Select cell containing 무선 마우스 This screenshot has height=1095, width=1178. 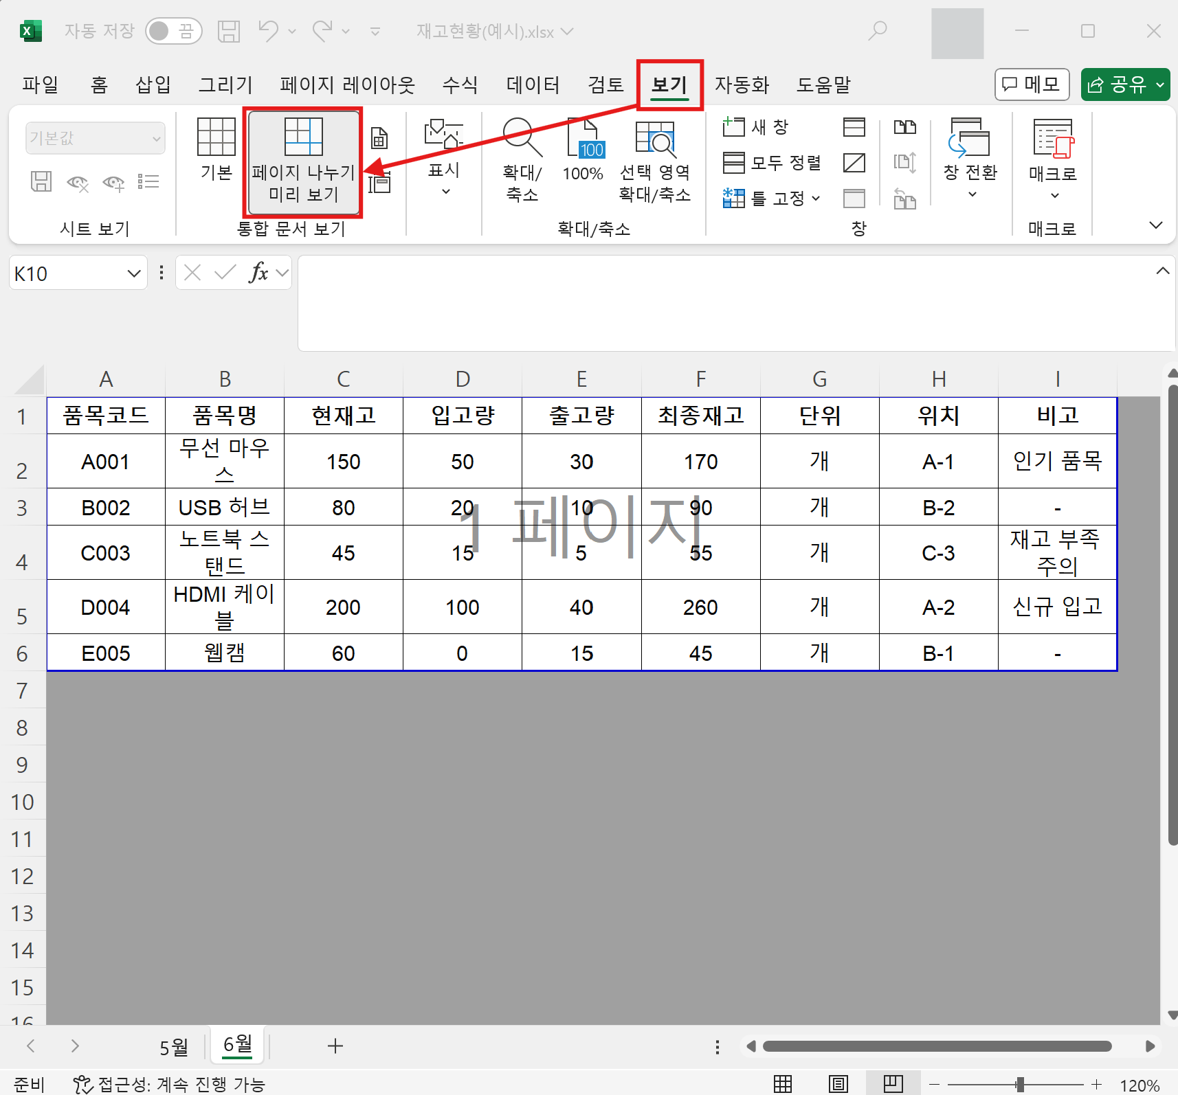[225, 461]
